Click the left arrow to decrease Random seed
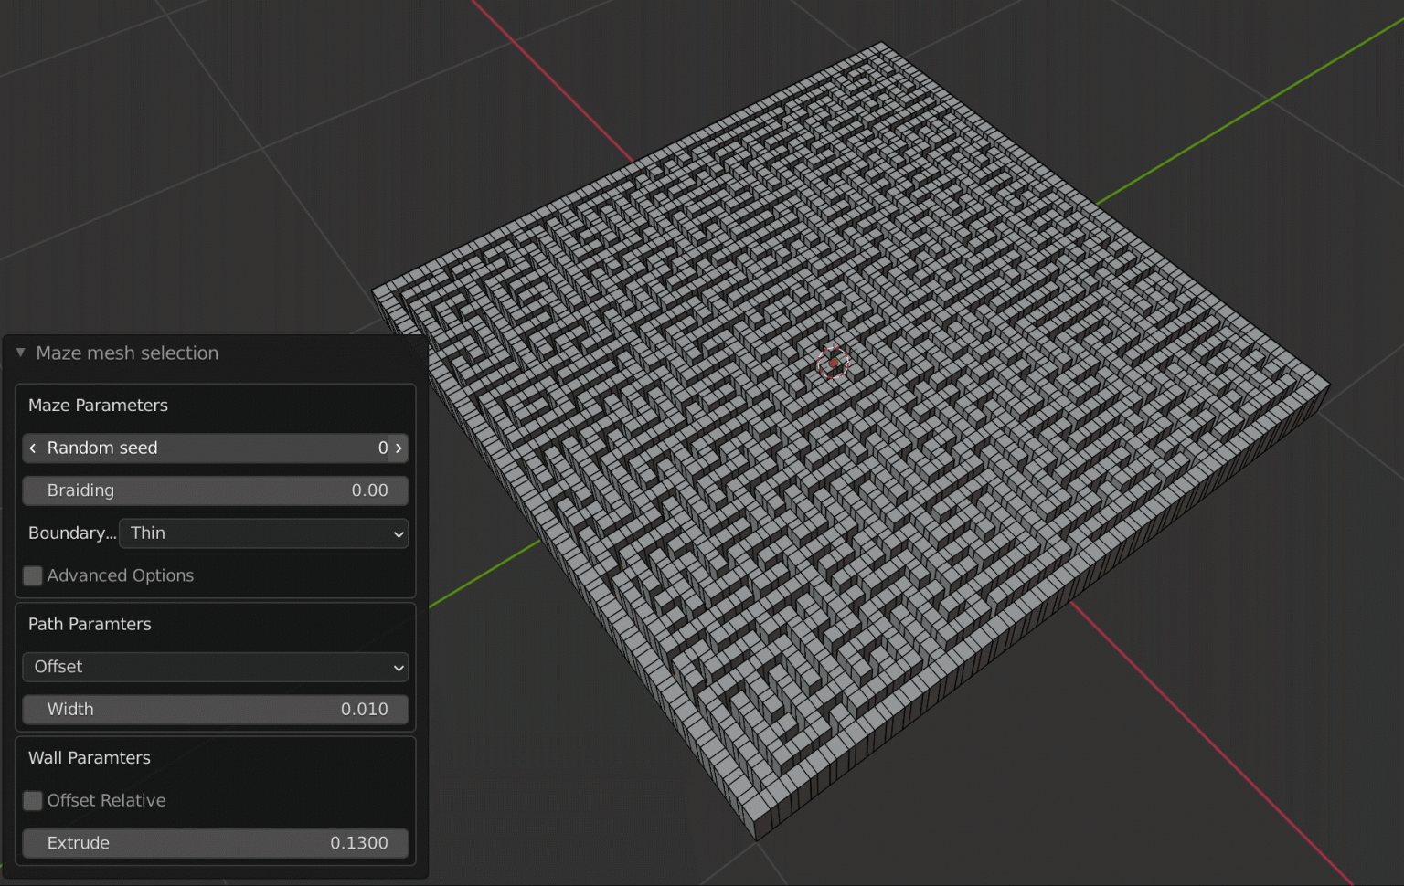The width and height of the screenshot is (1404, 886). coord(33,448)
